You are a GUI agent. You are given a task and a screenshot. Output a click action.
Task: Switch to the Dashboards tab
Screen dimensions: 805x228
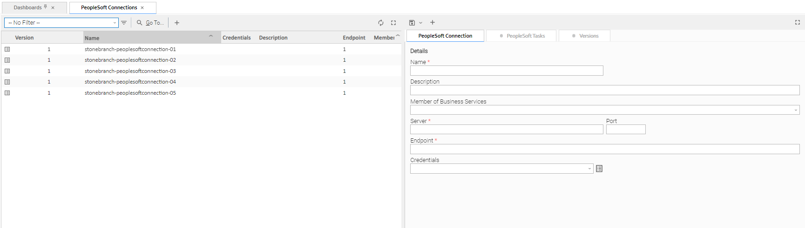tap(27, 7)
